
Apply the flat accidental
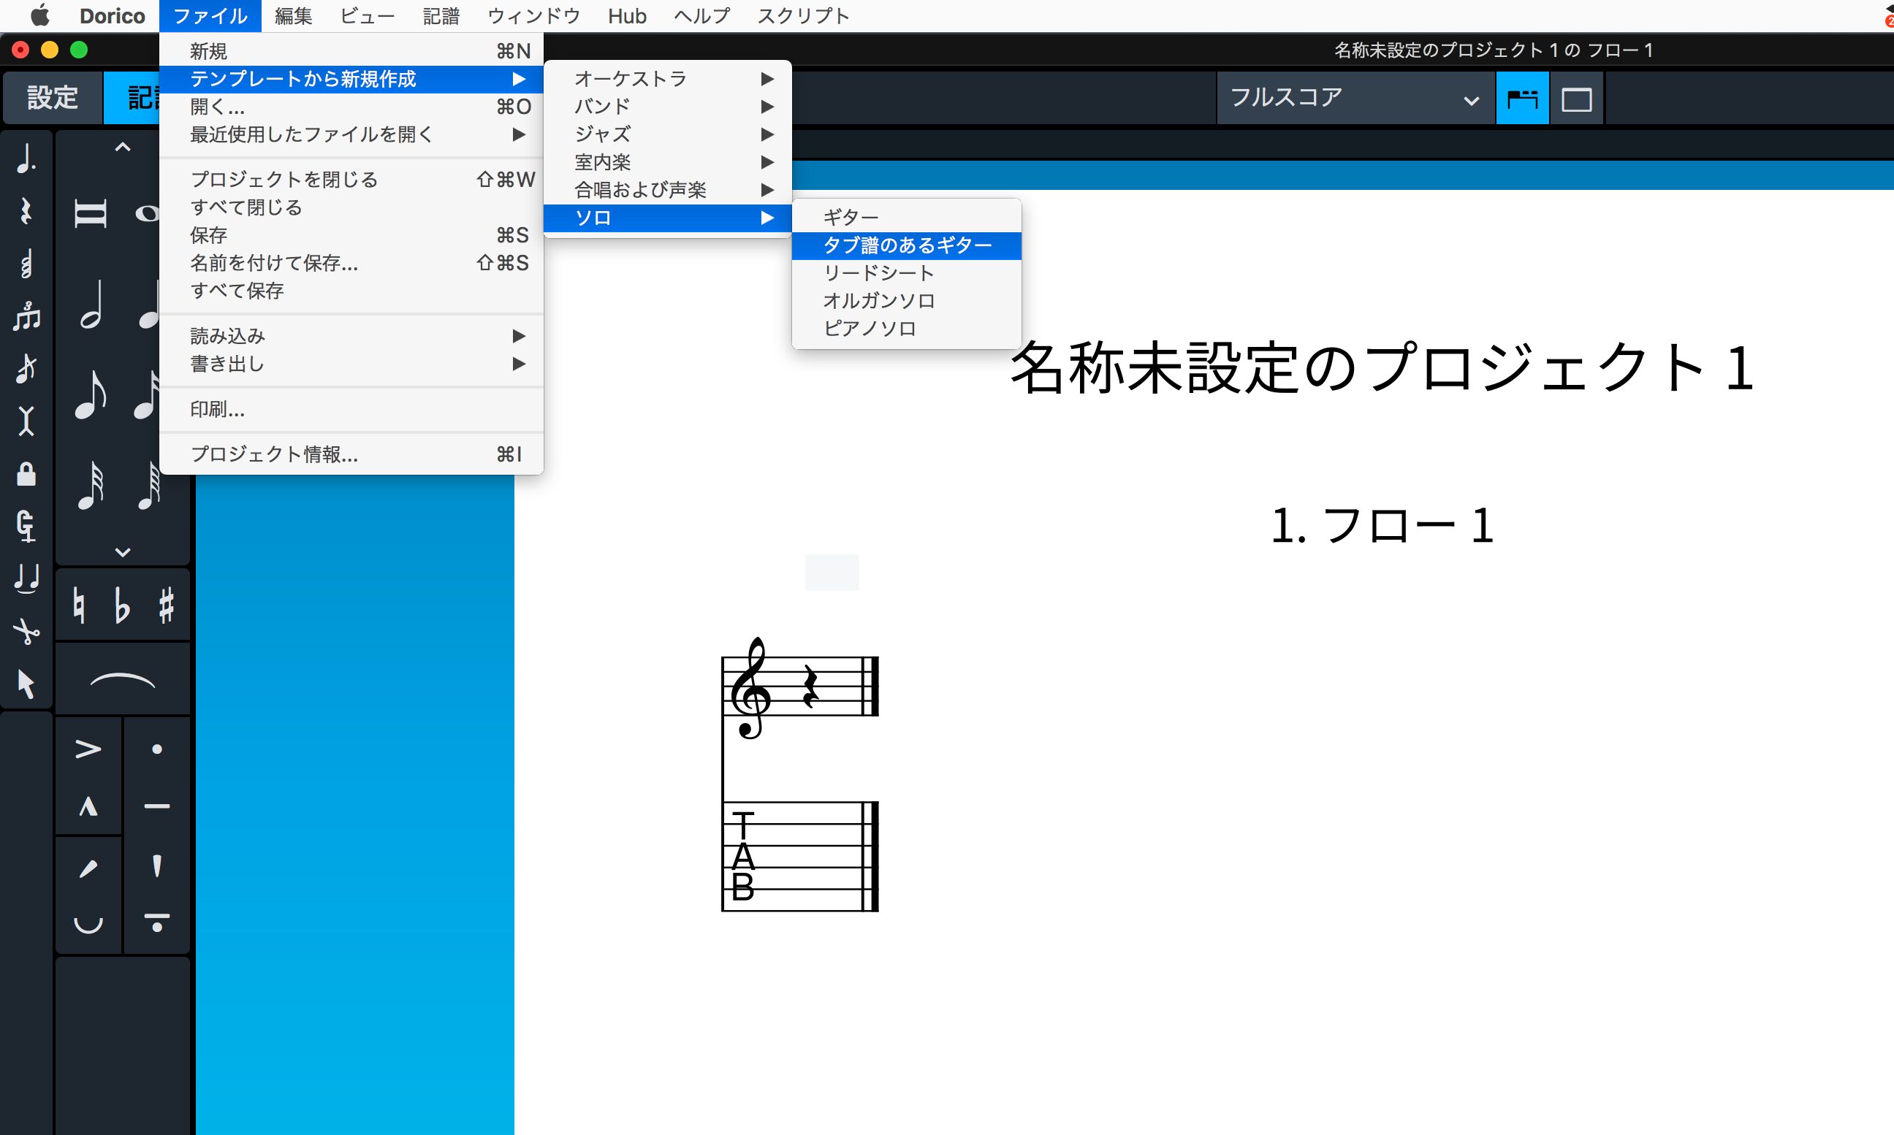121,605
